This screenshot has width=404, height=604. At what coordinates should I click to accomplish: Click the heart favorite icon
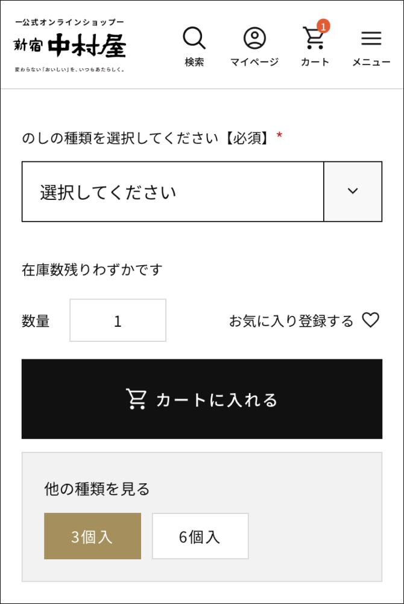370,320
